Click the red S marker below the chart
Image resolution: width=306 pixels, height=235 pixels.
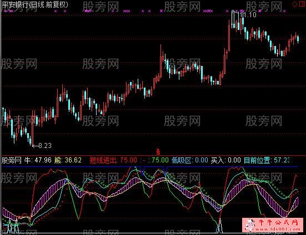158,151
